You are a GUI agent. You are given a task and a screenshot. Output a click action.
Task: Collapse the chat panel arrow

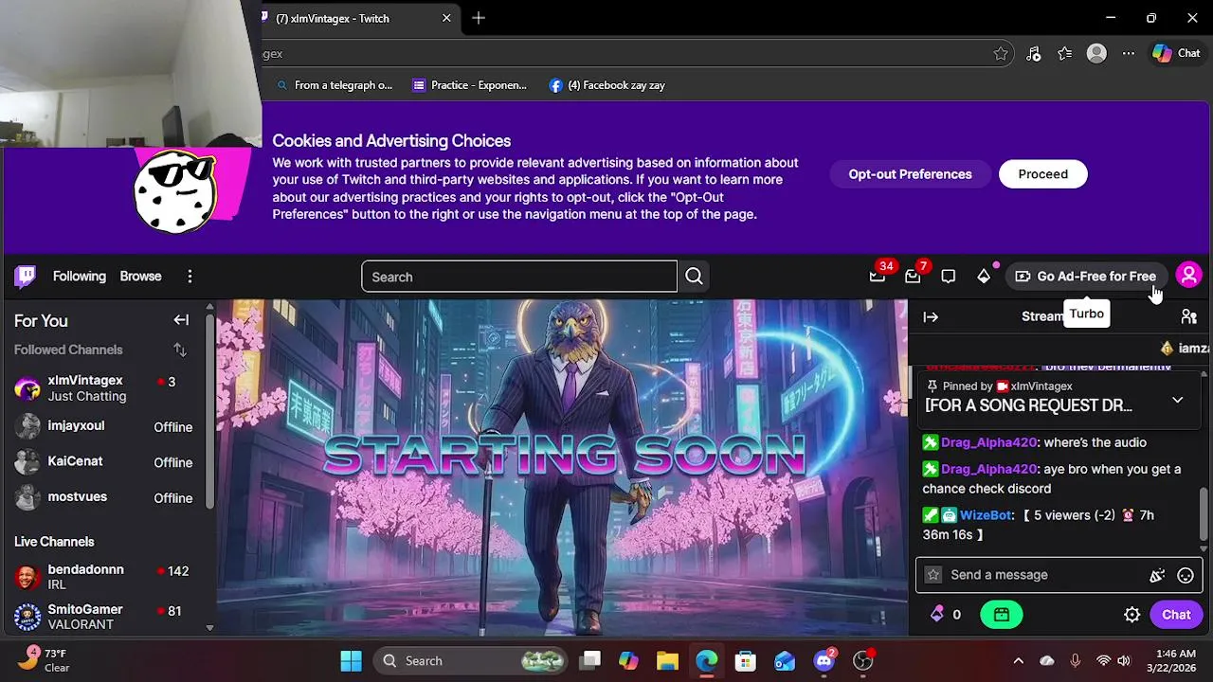pos(931,317)
